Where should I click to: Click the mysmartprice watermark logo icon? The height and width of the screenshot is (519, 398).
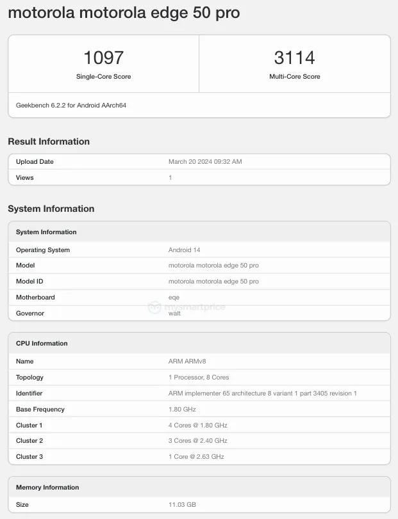tap(154, 308)
